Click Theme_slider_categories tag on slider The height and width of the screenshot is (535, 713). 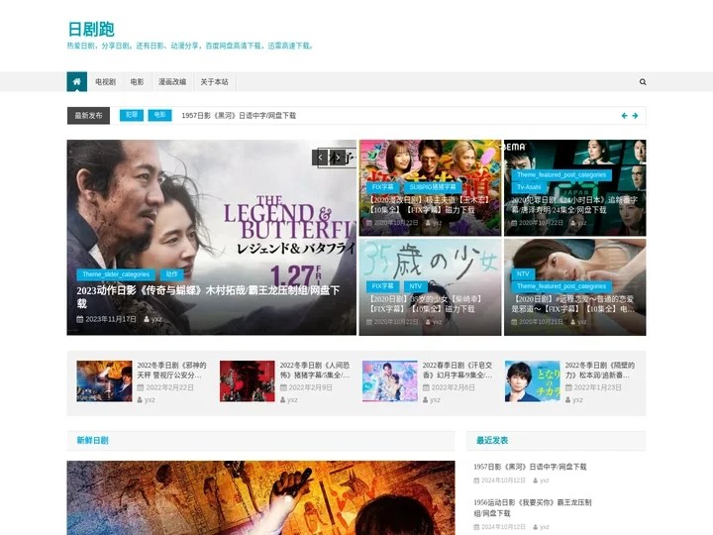point(116,274)
